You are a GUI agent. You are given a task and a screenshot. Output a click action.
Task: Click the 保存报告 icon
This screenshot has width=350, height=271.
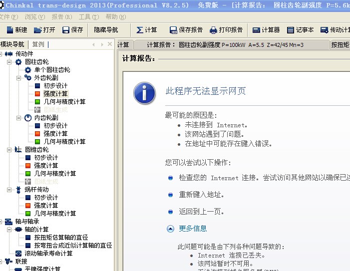coord(173,30)
